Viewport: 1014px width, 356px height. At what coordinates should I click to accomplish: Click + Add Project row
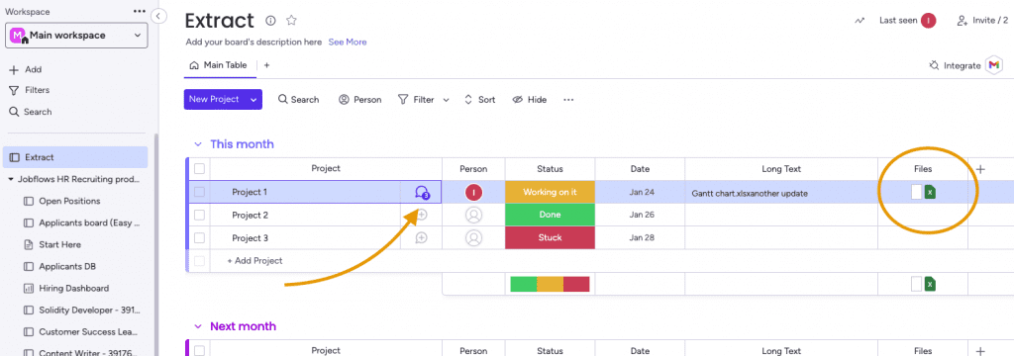coord(254,261)
